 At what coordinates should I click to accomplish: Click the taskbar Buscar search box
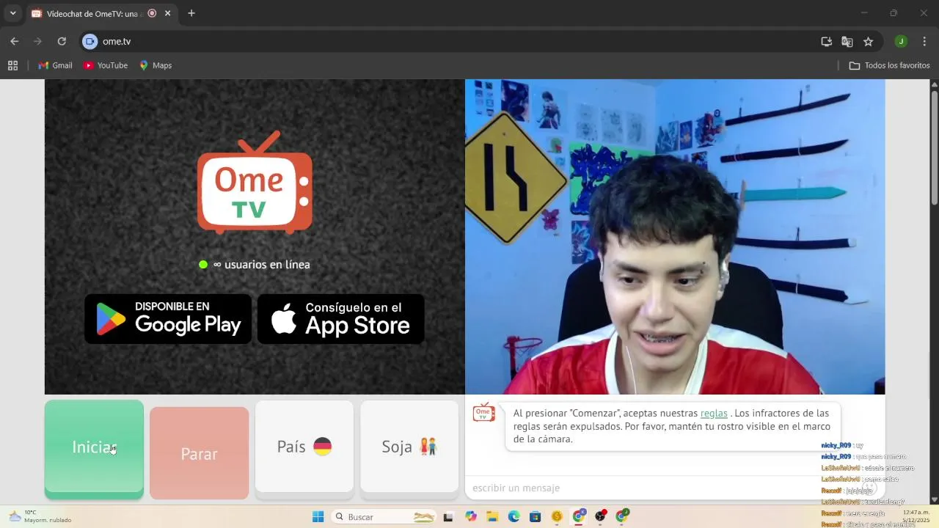coord(384,517)
